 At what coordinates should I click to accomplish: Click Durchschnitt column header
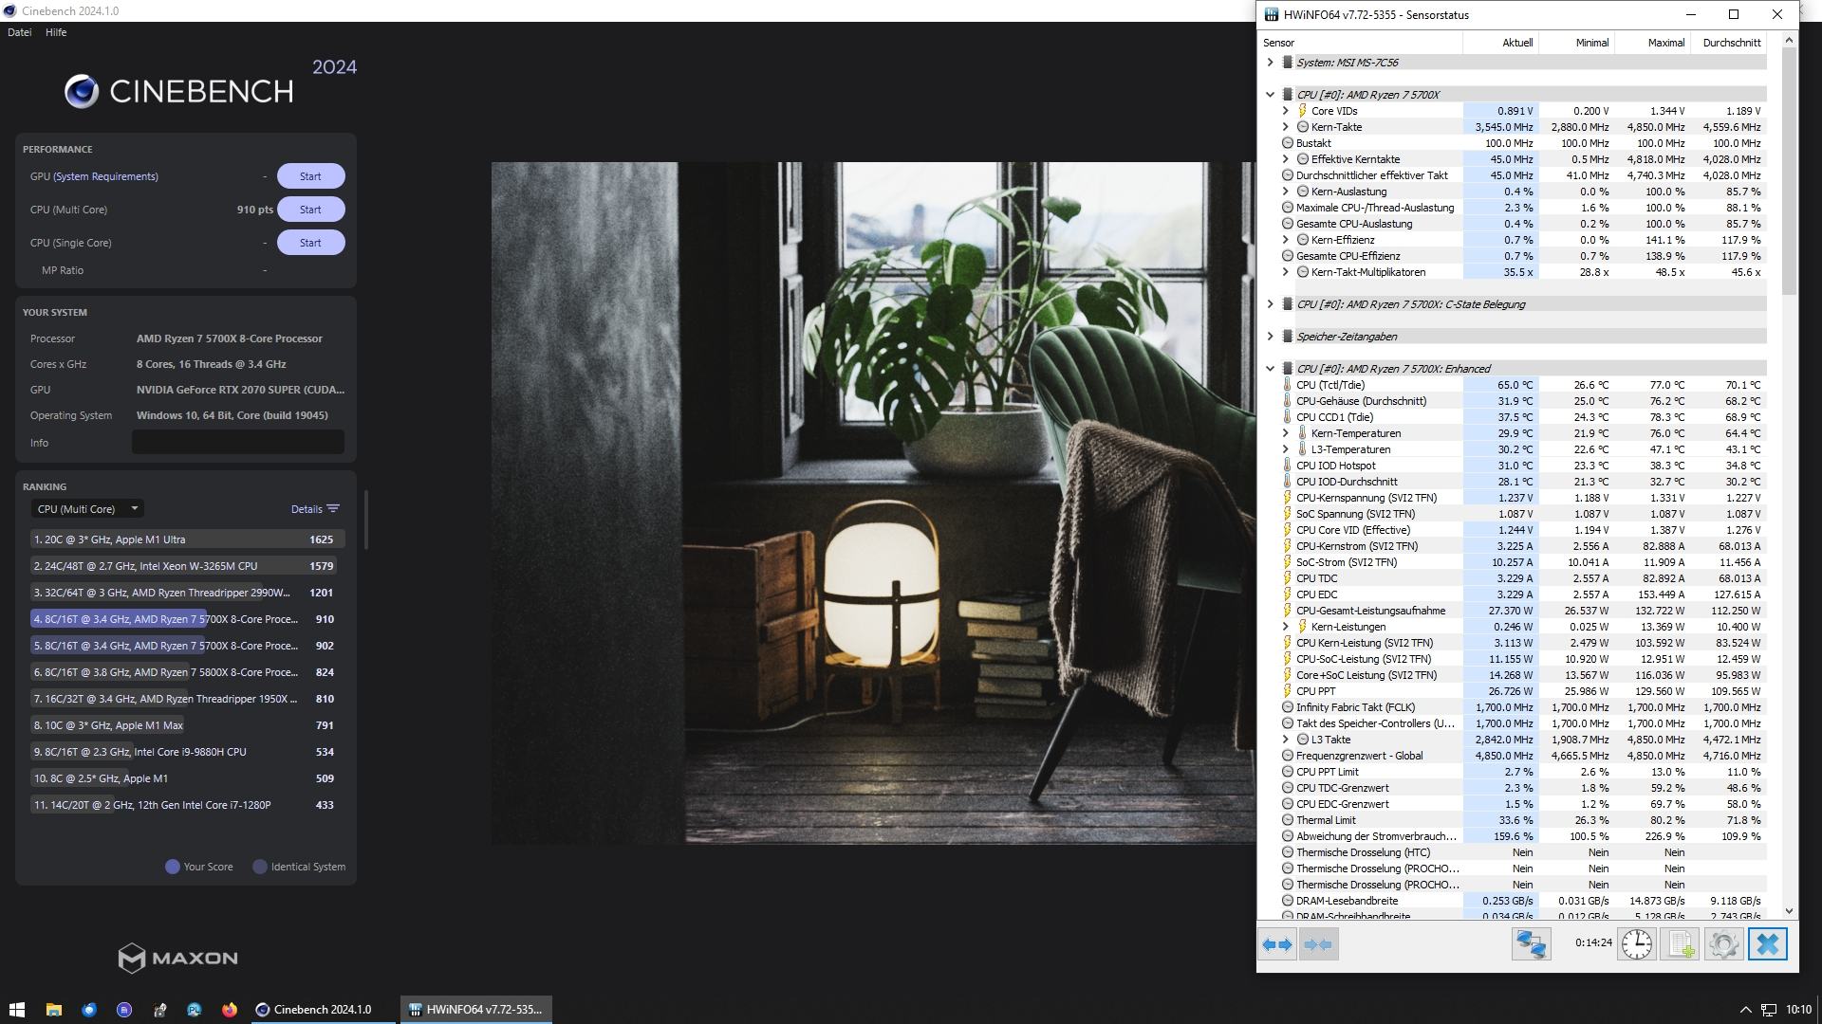(1728, 43)
